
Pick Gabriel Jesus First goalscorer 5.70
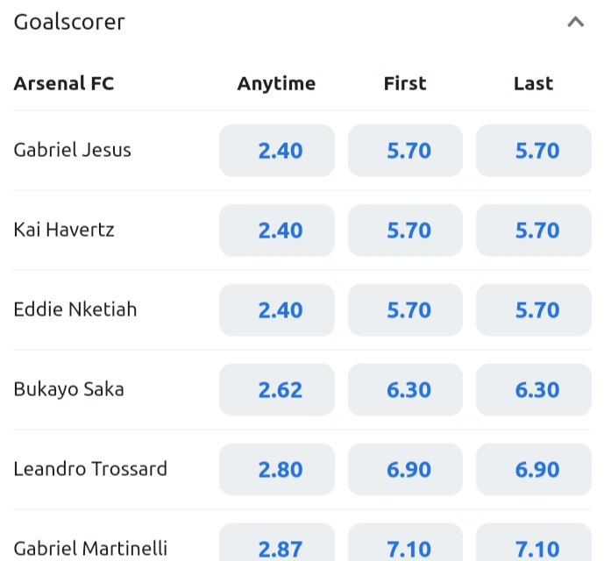point(406,151)
